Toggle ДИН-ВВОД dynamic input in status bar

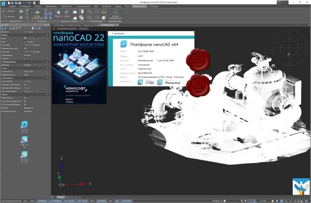102,201
